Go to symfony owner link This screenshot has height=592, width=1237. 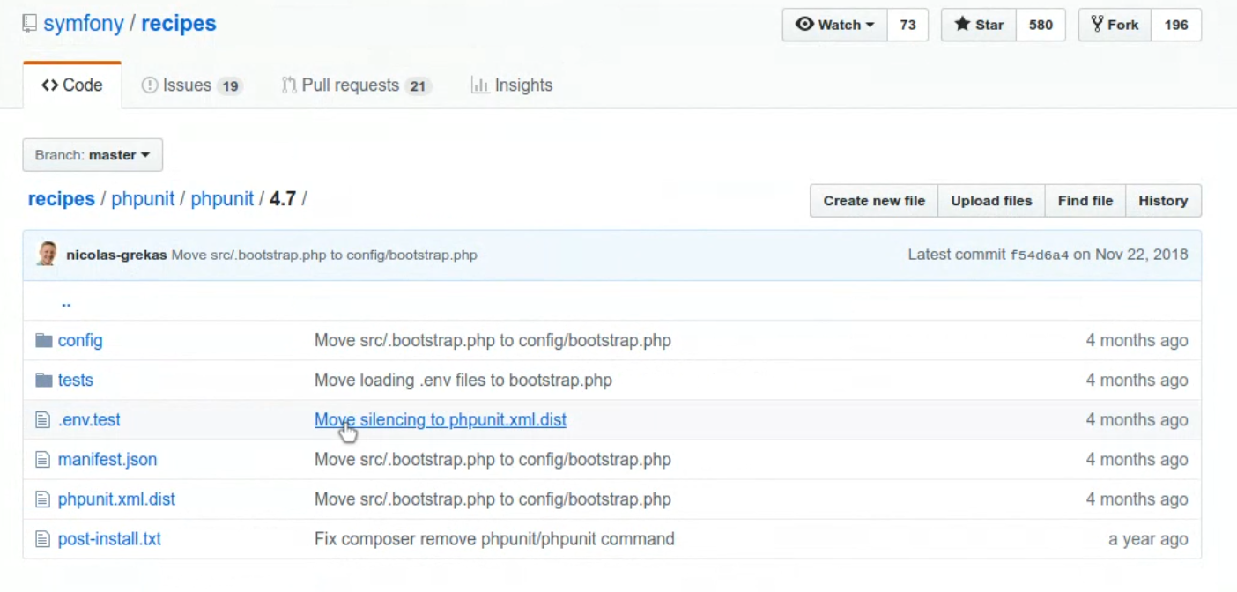coord(84,24)
